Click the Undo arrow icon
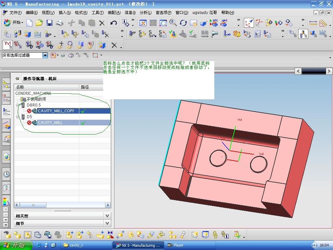This screenshot has height=250, width=333. pos(113,23)
